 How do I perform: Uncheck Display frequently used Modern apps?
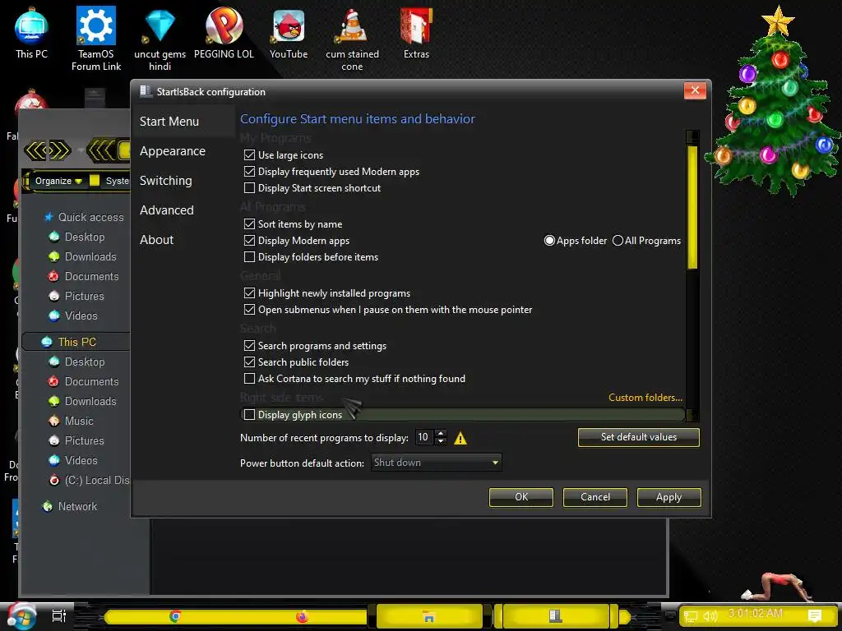[249, 172]
